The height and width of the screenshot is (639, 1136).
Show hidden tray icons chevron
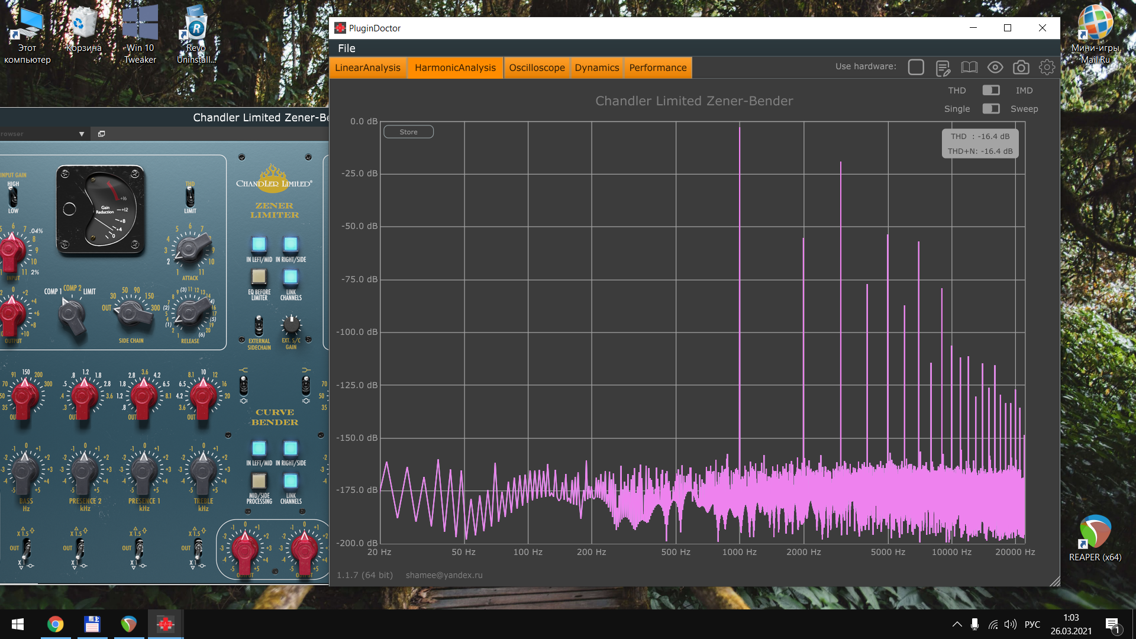coord(957,624)
